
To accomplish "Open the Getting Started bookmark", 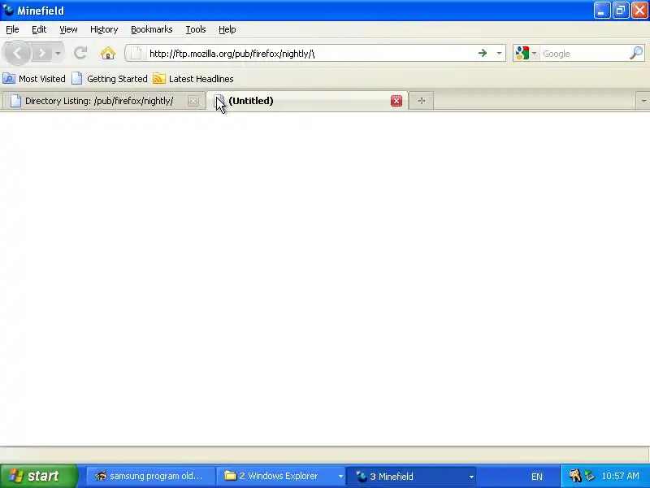I will 110,78.
